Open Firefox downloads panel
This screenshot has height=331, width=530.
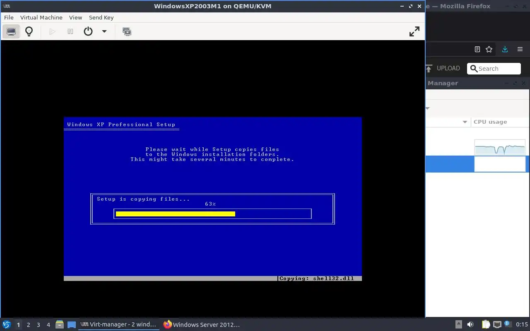click(x=505, y=49)
